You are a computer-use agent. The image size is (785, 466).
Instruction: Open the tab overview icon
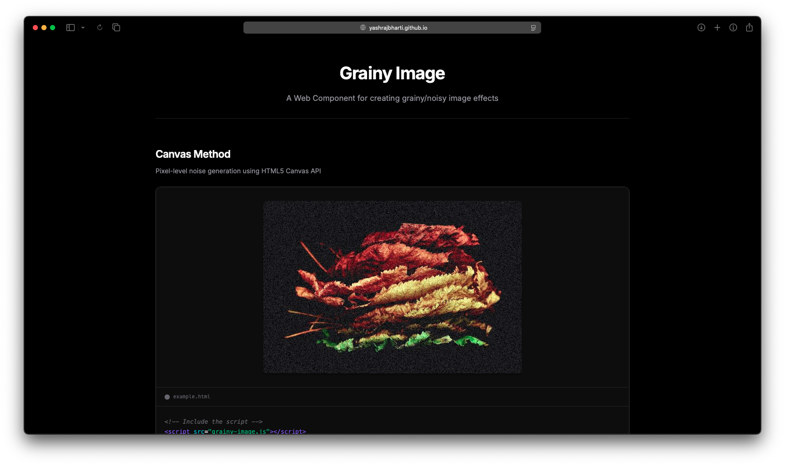click(116, 28)
